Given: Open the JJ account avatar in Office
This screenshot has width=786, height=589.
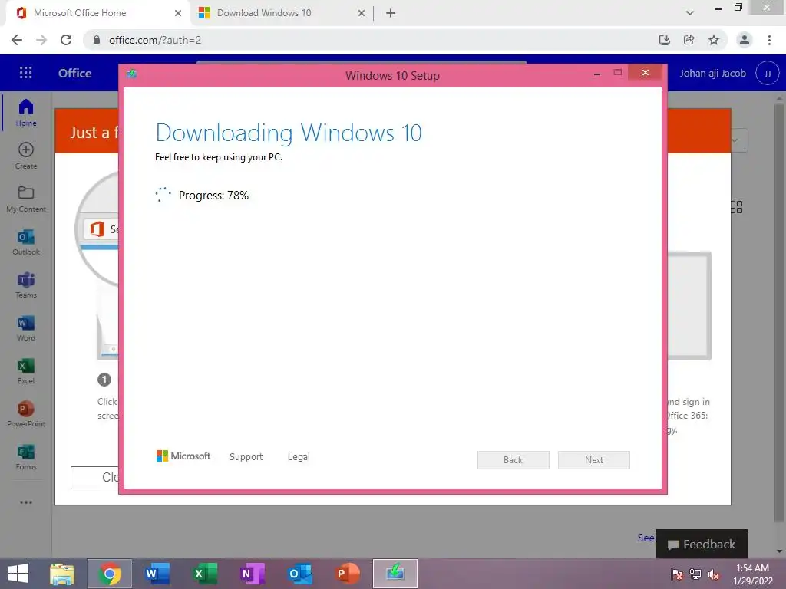Looking at the screenshot, I should pyautogui.click(x=767, y=73).
